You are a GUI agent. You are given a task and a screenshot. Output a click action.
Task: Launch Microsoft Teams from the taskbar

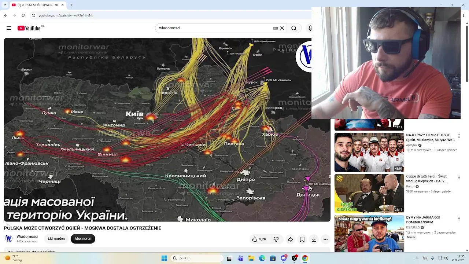pyautogui.click(x=240, y=258)
